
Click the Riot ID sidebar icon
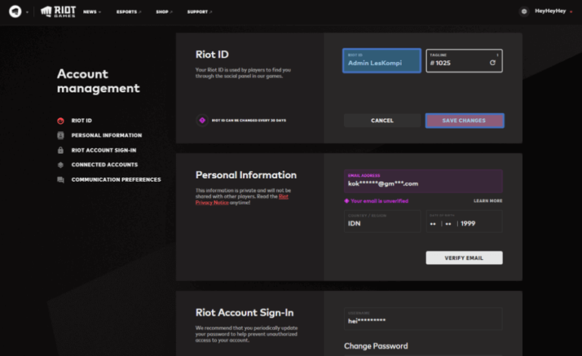61,120
